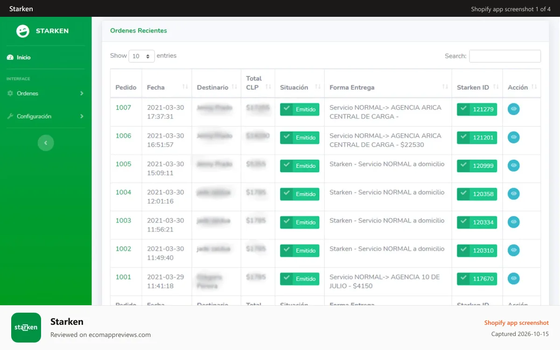Click the Shopify app screenshot label
The image size is (560, 350).
coord(517,322)
